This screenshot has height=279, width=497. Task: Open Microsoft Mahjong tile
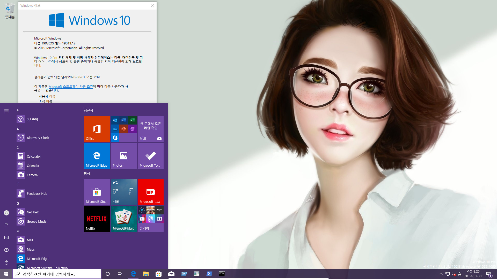tap(123, 219)
